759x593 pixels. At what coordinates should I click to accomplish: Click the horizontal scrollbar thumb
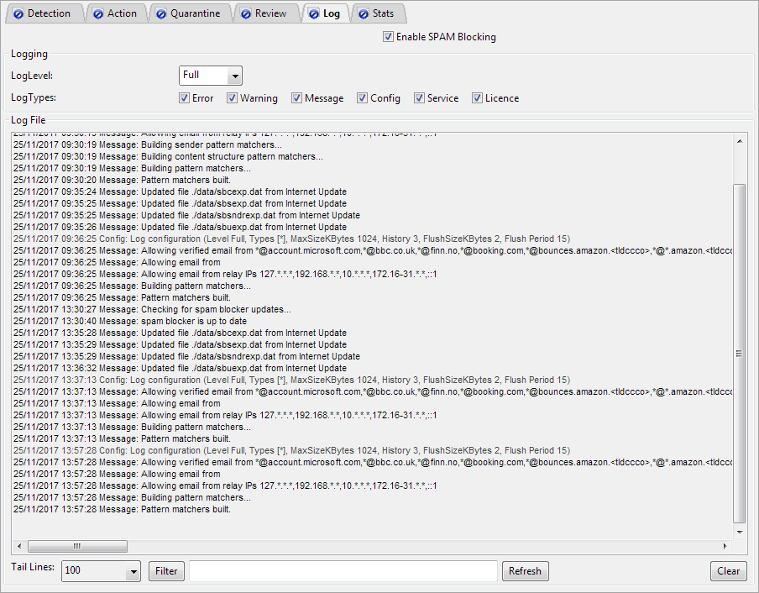(76, 546)
